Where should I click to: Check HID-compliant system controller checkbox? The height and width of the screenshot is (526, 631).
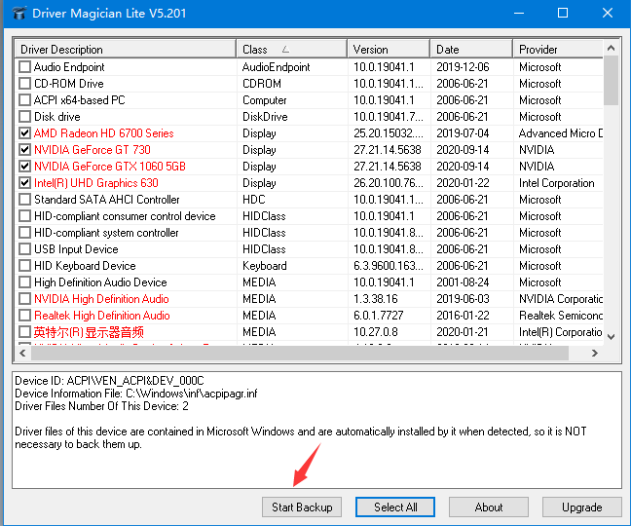point(25,233)
